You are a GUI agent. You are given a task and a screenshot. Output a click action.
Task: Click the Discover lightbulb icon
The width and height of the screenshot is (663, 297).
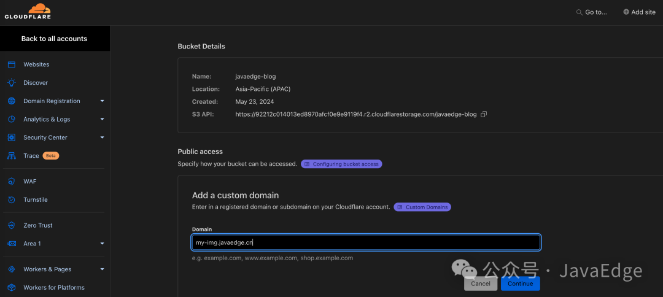(12, 83)
